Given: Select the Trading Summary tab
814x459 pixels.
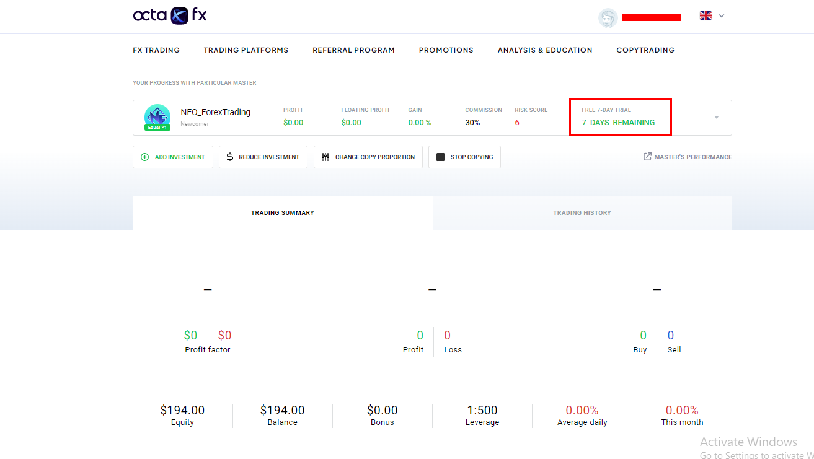Looking at the screenshot, I should click(x=282, y=213).
